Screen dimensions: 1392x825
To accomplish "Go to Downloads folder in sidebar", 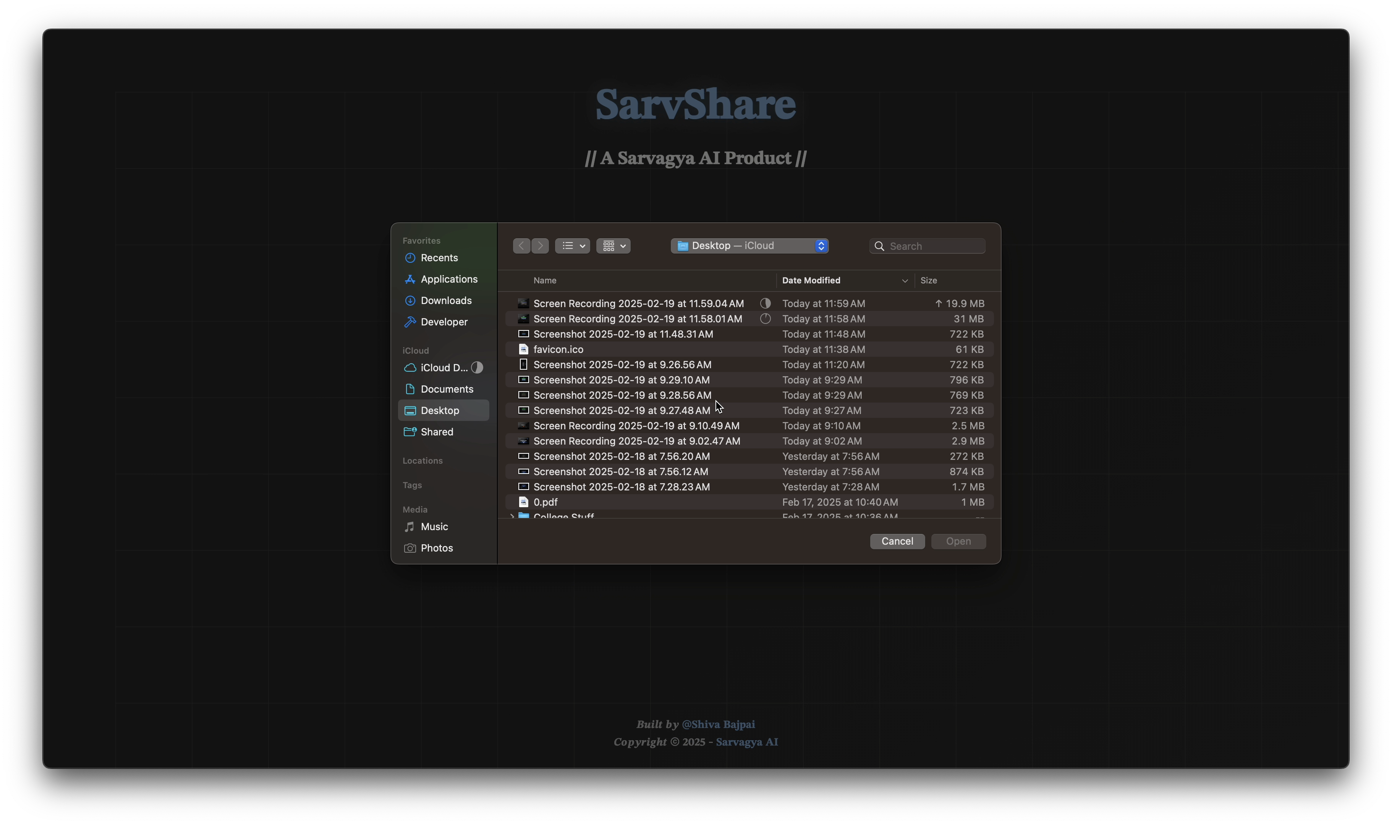I will coord(445,301).
